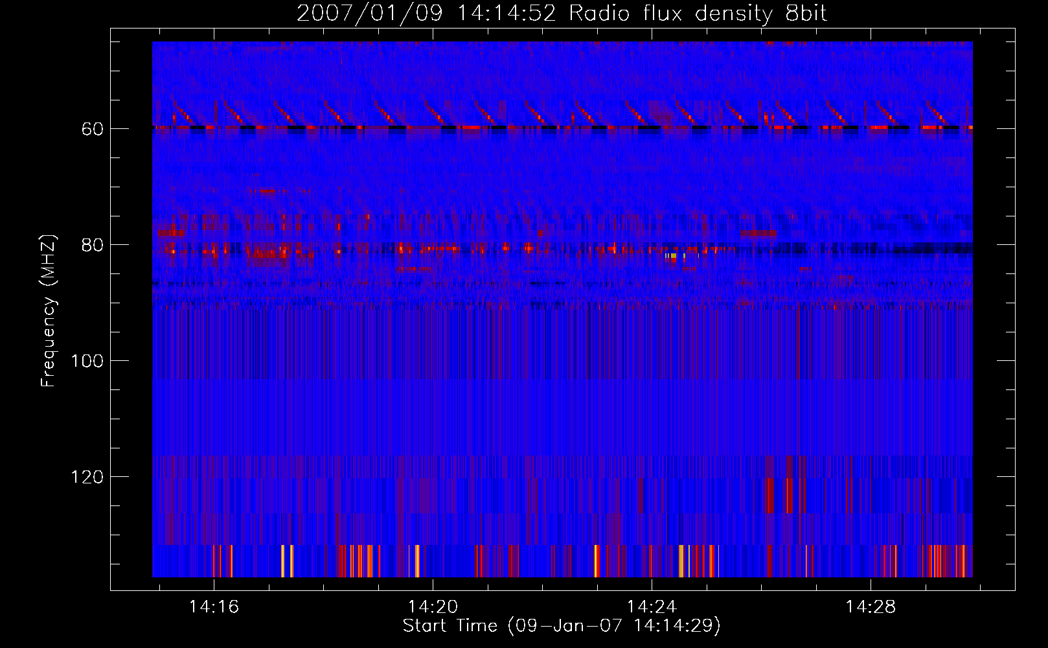Click the 120 frequency tick label
1048x648 pixels.
87,478
